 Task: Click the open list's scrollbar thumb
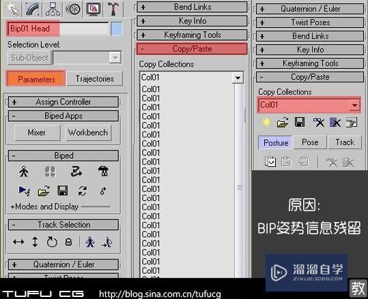tap(239, 187)
